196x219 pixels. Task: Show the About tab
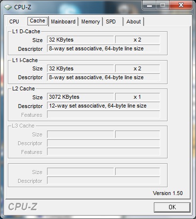click(133, 22)
